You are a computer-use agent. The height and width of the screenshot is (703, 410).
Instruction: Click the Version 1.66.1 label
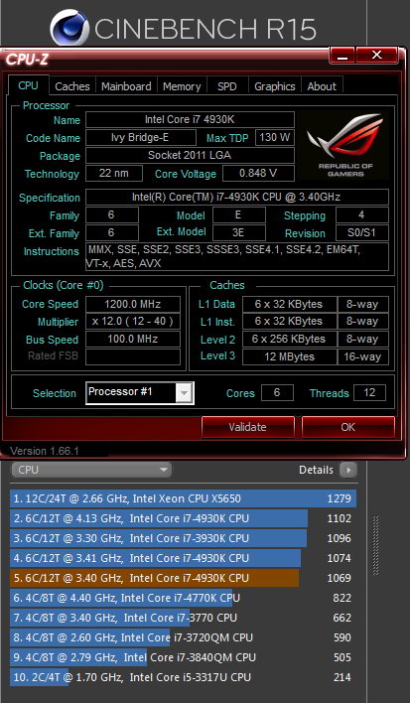[x=45, y=451]
